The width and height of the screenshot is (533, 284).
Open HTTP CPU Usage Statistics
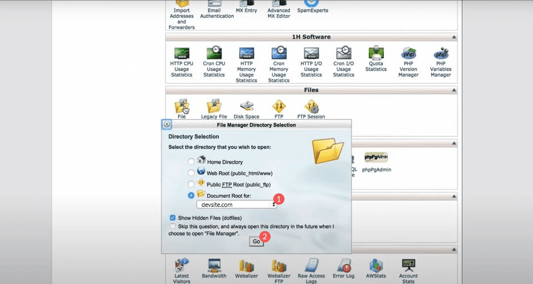pyautogui.click(x=182, y=62)
